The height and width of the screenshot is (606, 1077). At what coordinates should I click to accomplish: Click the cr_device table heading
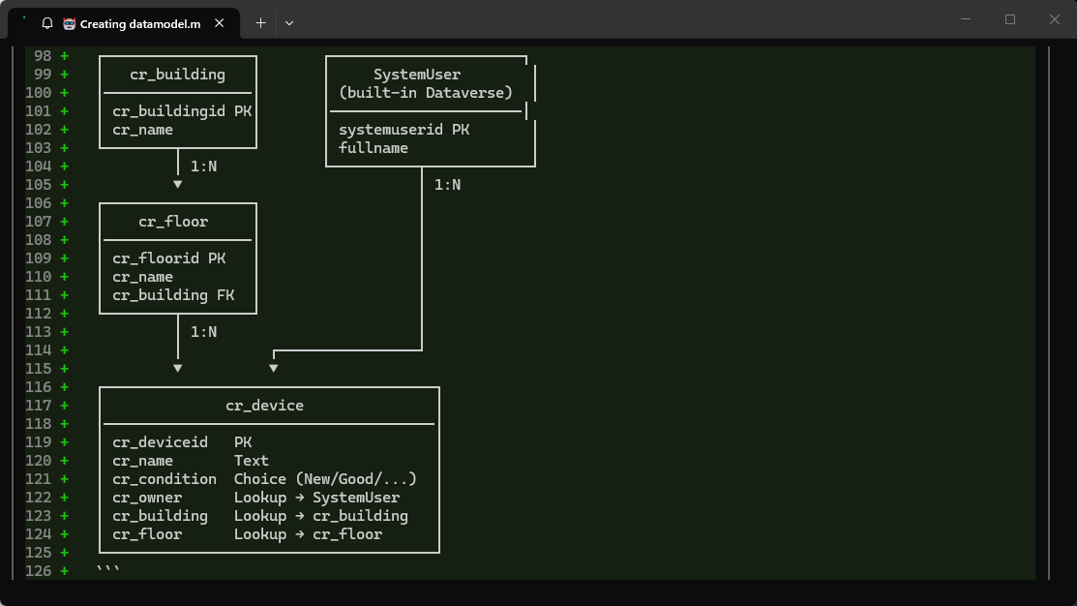pos(264,406)
